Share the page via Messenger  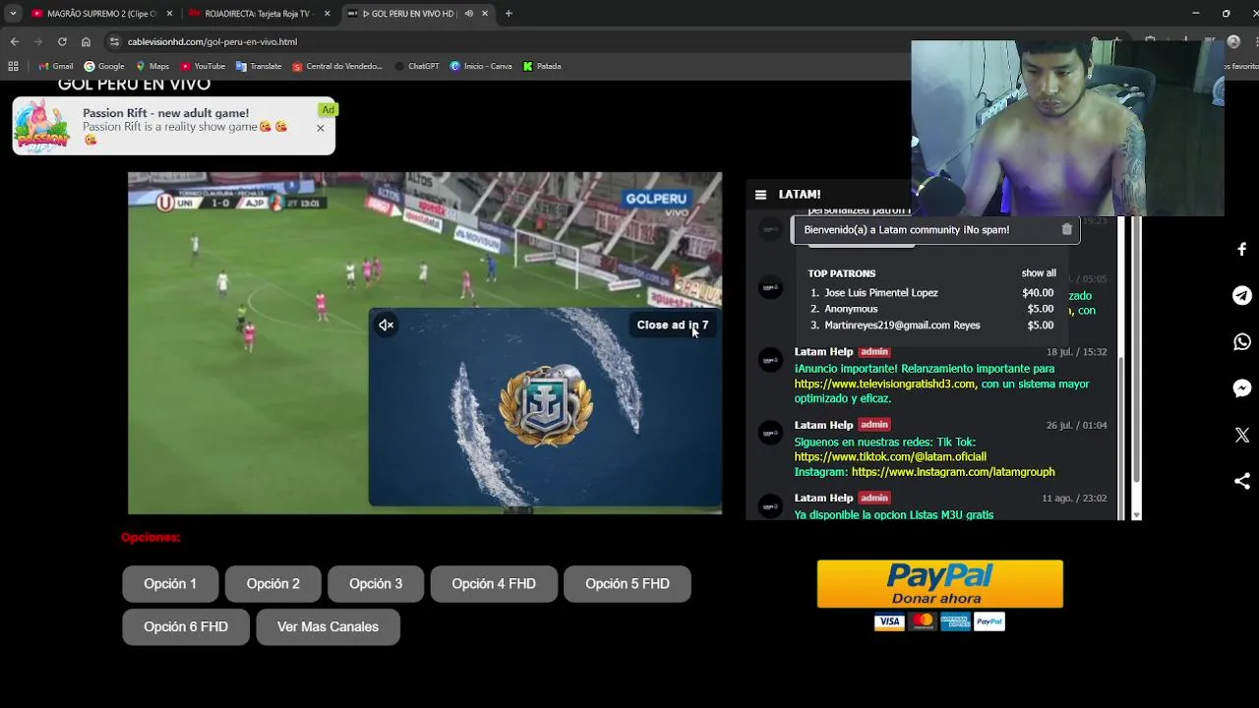coord(1242,388)
